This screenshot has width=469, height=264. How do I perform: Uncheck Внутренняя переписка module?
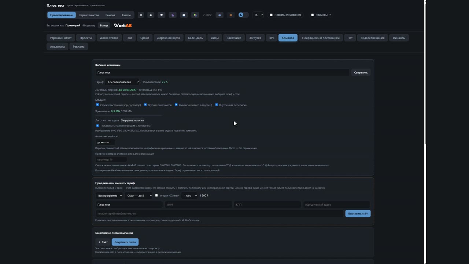pos(217,105)
